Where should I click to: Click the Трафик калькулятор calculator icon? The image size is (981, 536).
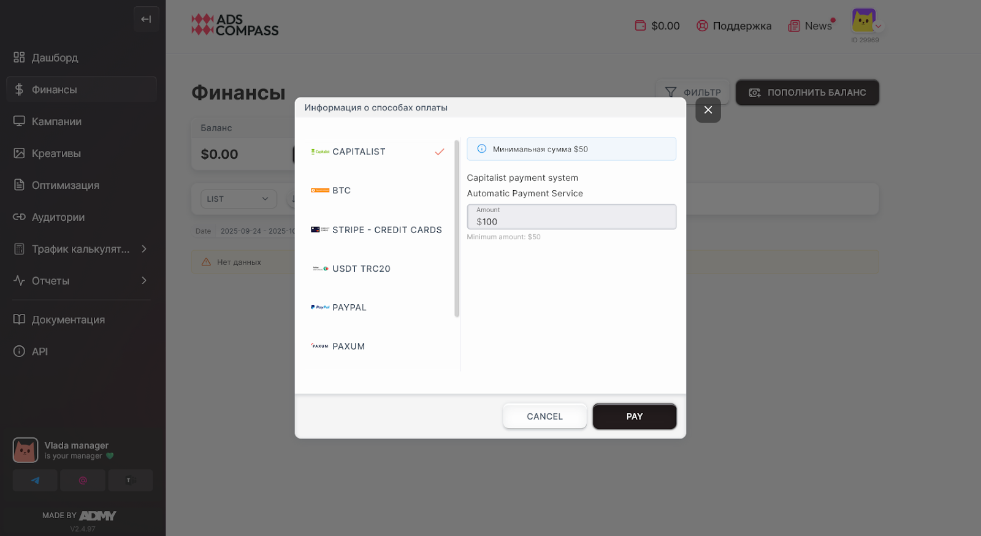[x=19, y=249]
